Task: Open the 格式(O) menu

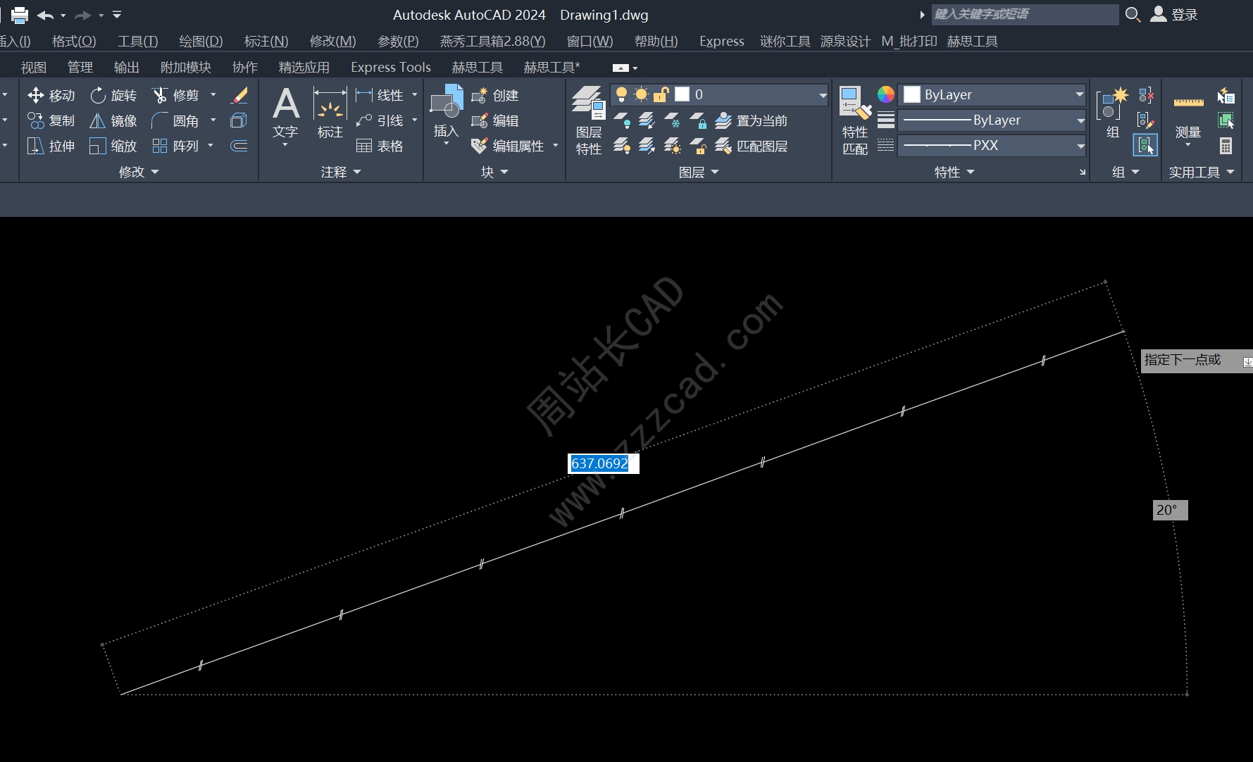Action: (74, 41)
